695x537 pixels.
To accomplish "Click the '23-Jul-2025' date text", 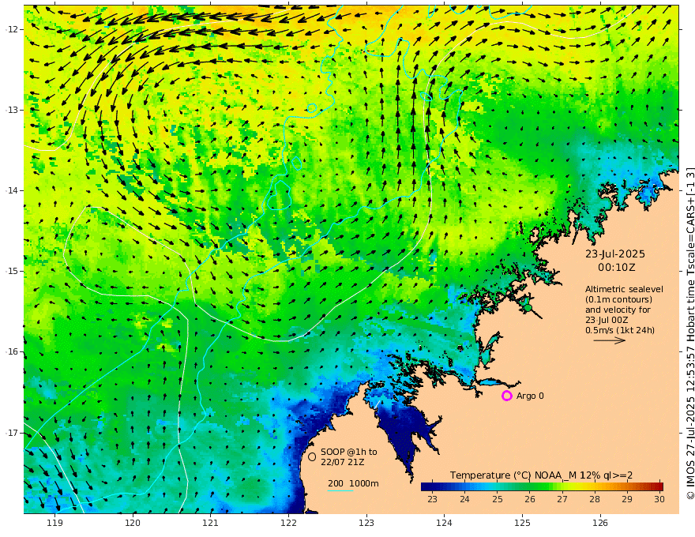I will click(615, 253).
